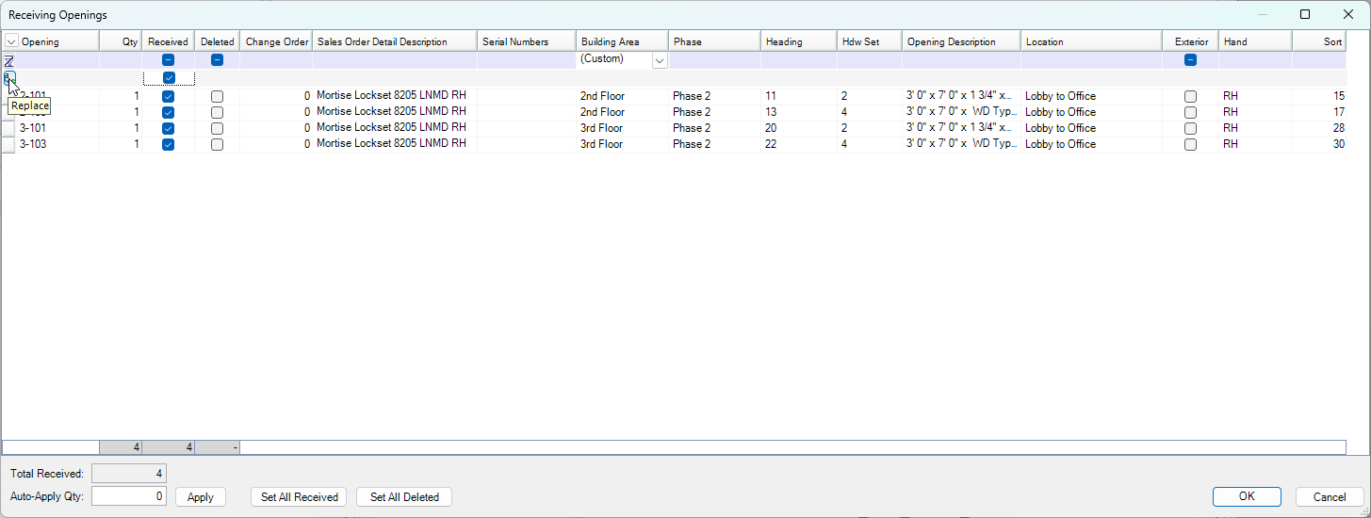
Task: Select row marker for opening 3-101
Action: pyautogui.click(x=8, y=129)
